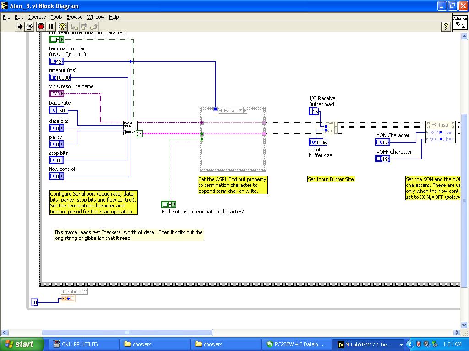Viewport: 469px width, 351px height.
Task: Click case structure previous-case left arrow
Action: click(221, 111)
